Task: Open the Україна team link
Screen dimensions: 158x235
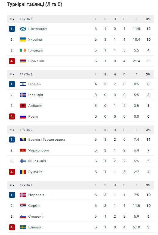Action: (35, 40)
